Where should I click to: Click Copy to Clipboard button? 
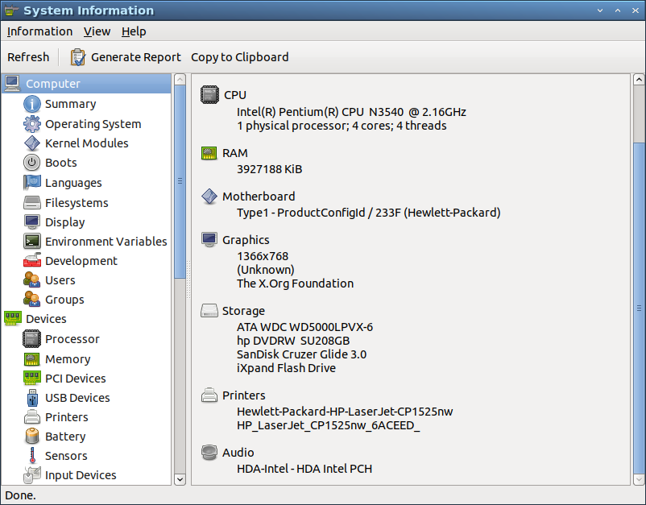click(239, 57)
